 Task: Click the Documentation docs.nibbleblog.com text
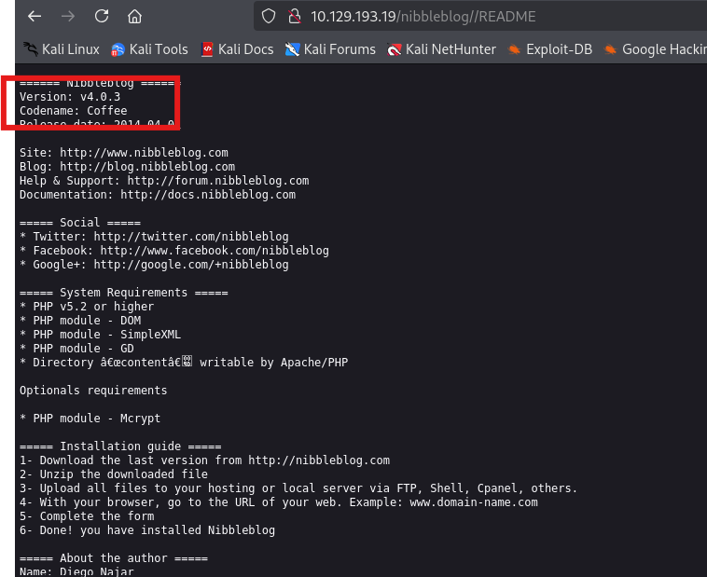pos(158,194)
